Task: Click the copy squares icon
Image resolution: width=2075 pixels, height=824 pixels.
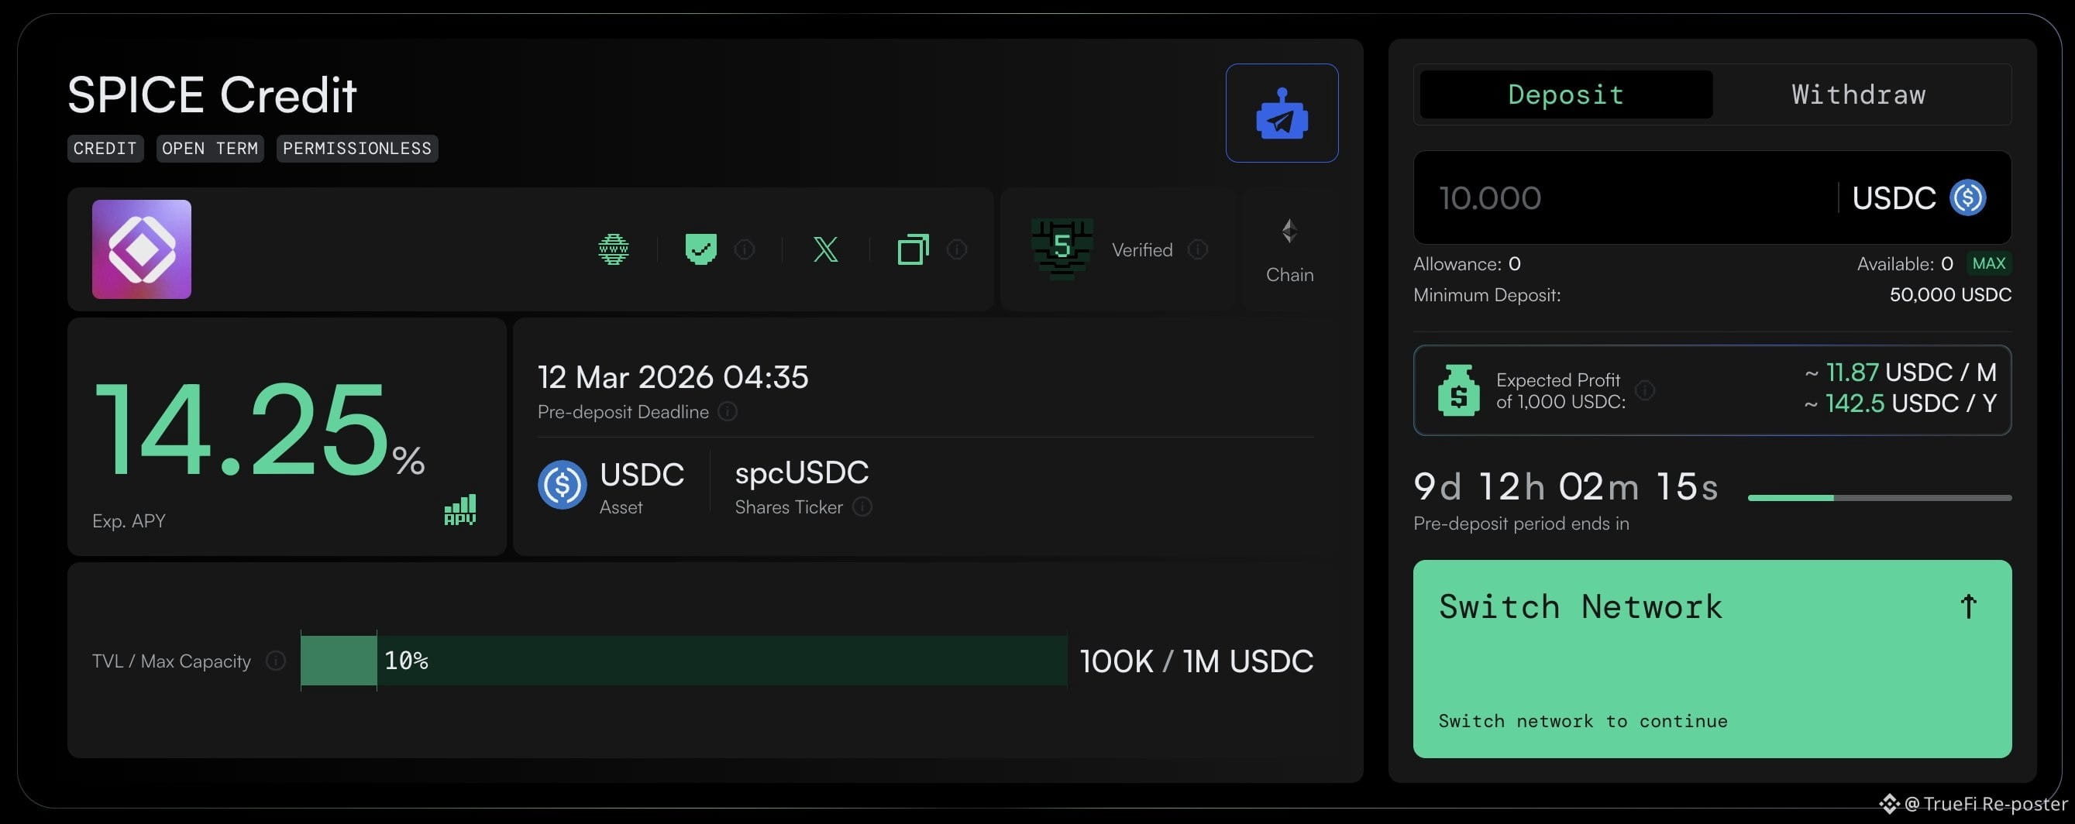Action: point(913,249)
